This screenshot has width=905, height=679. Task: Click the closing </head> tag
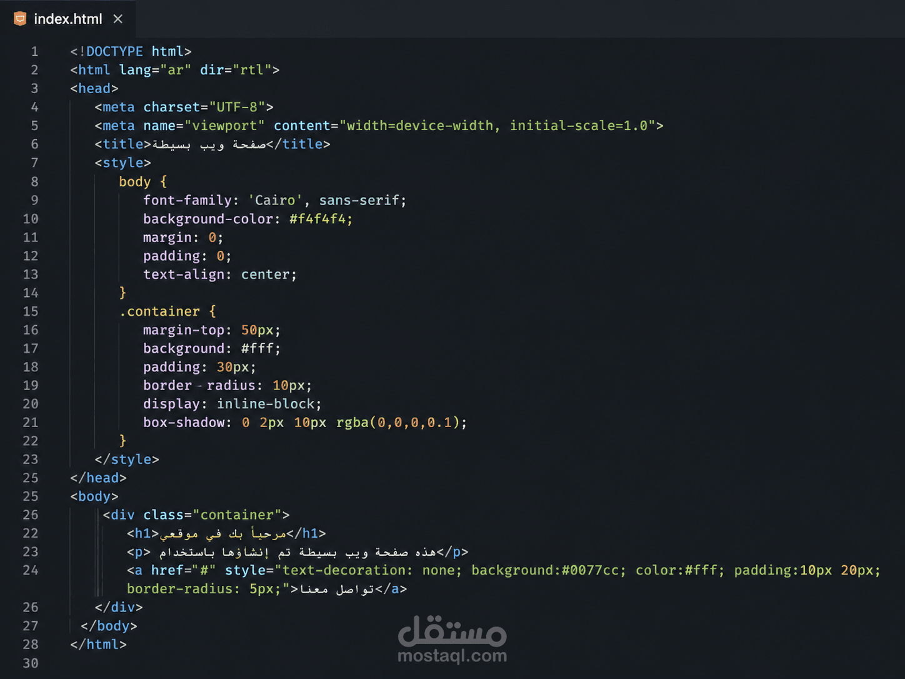(98, 478)
